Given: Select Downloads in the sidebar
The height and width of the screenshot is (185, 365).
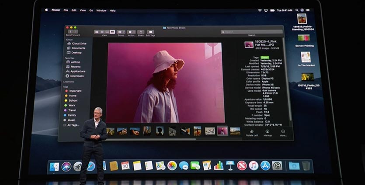Looking at the screenshot, I should tap(76, 75).
